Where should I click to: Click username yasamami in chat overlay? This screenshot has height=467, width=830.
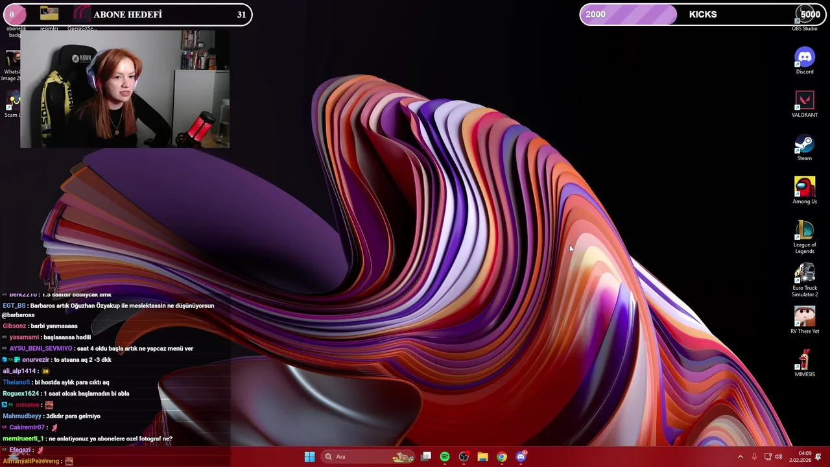click(x=24, y=337)
